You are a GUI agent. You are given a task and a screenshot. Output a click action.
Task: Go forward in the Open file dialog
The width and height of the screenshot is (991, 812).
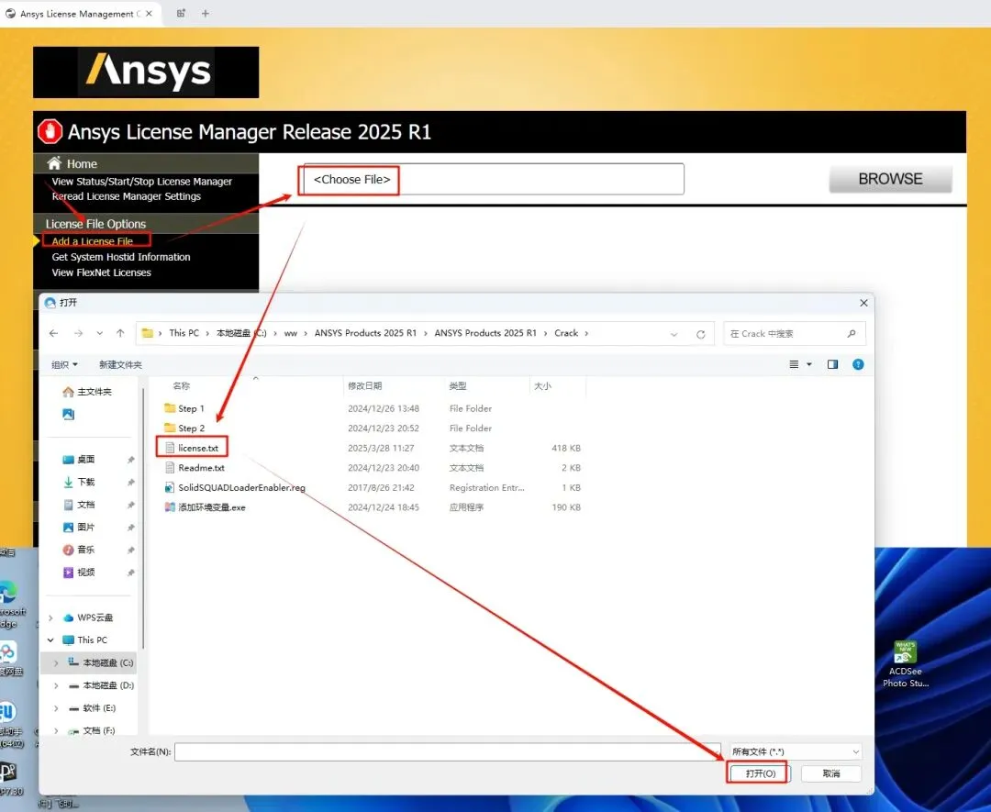point(78,333)
